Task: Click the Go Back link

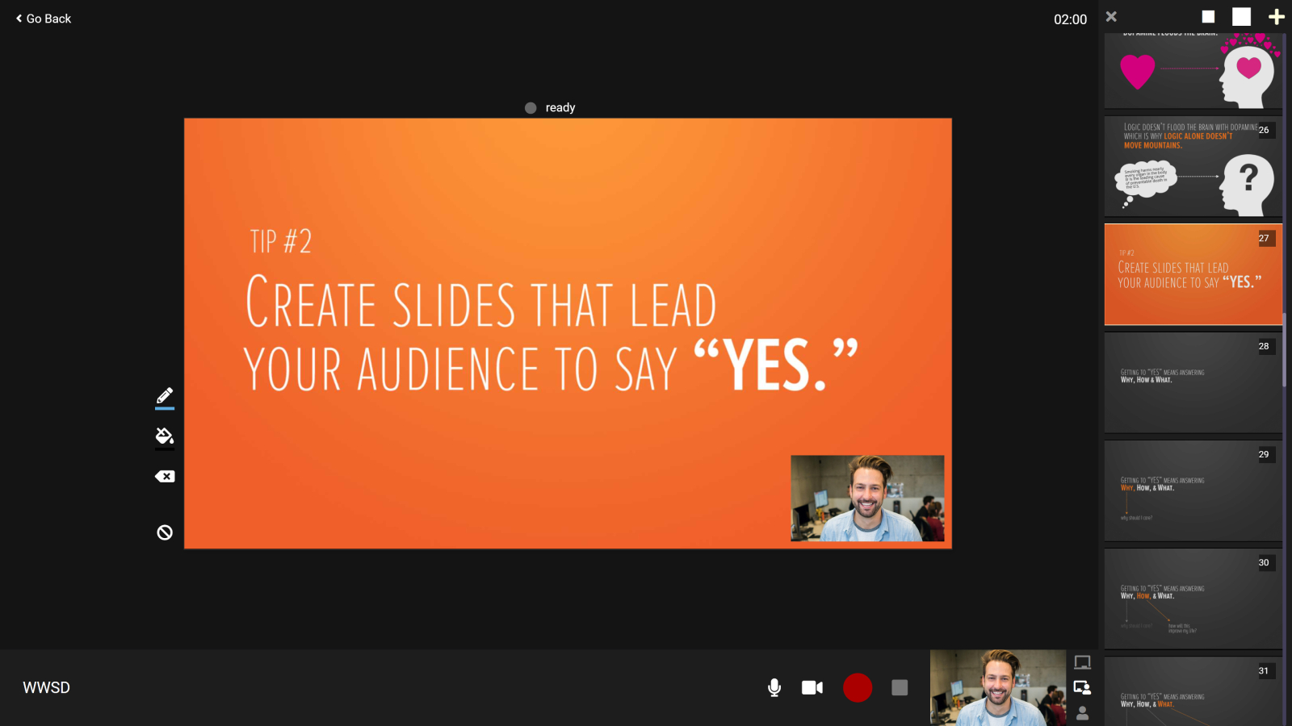Action: [42, 18]
